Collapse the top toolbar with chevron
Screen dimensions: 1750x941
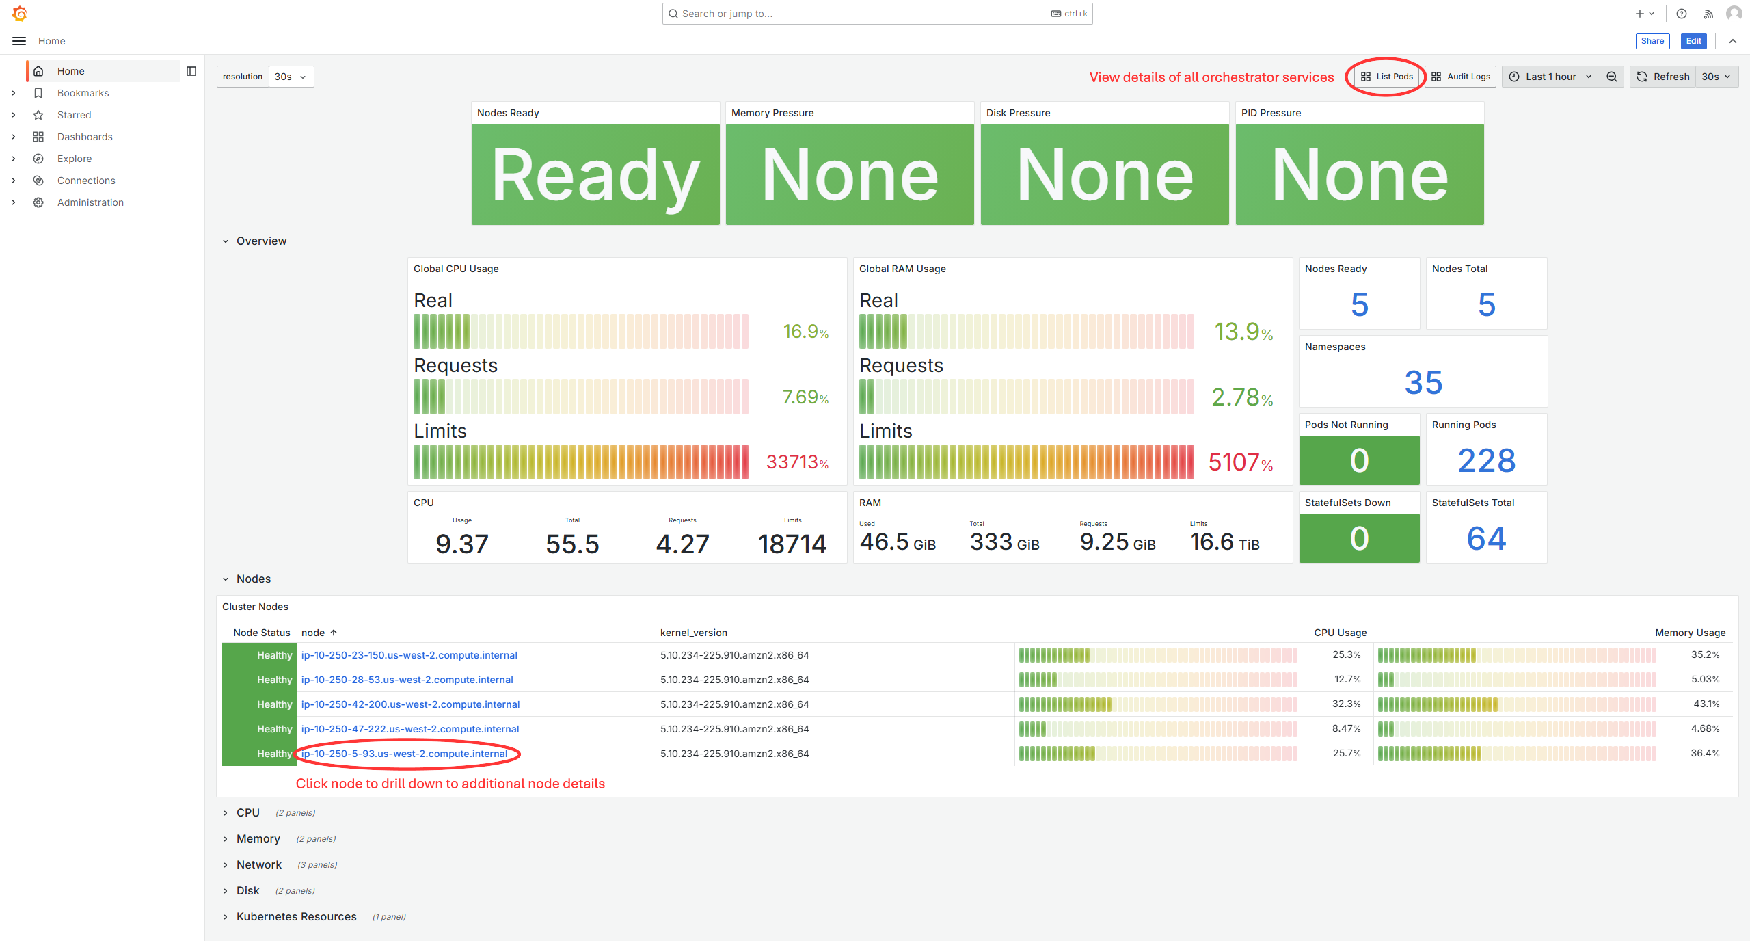[x=1733, y=41]
